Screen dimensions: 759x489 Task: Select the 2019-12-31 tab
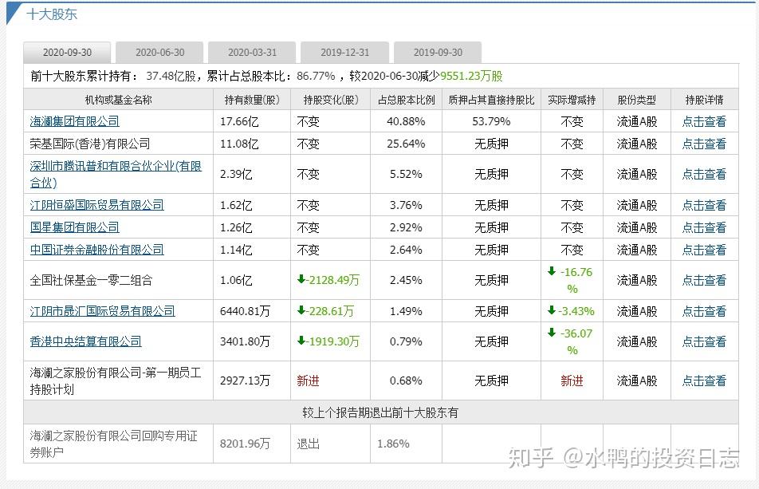pyautogui.click(x=344, y=53)
